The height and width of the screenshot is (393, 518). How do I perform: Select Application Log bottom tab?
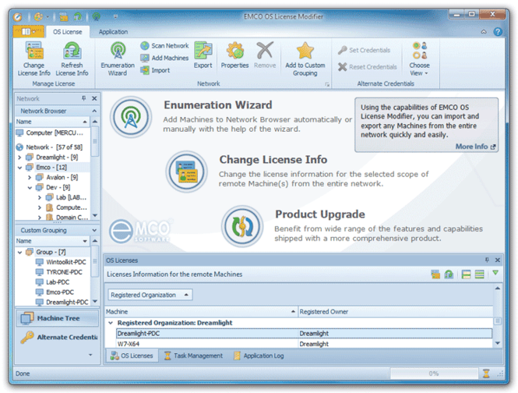tap(259, 356)
